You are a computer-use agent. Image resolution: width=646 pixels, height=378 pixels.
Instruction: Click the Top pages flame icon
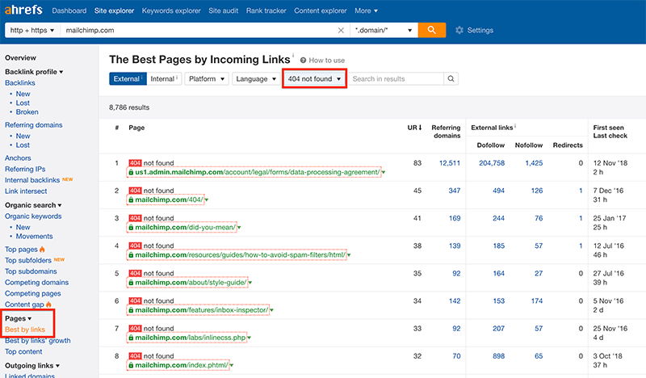coord(42,249)
